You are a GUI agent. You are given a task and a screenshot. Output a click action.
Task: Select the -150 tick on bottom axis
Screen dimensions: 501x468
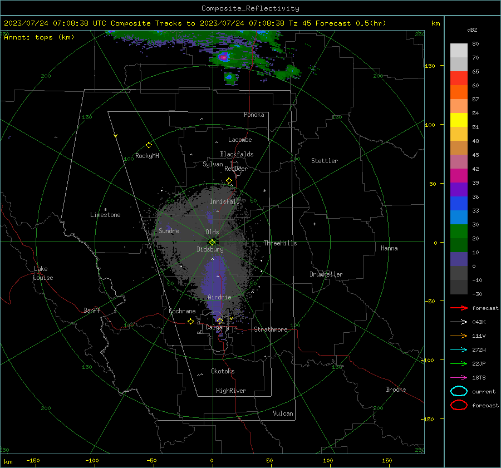33,460
